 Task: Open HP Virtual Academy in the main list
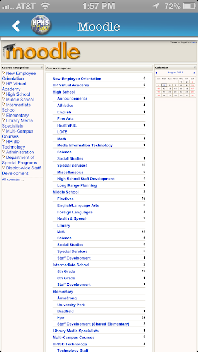pos(71,85)
